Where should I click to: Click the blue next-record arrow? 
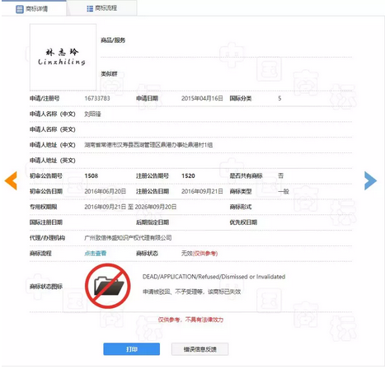point(370,180)
